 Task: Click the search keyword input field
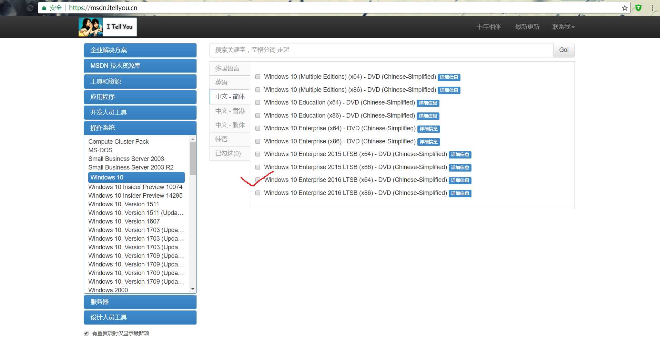[382, 50]
